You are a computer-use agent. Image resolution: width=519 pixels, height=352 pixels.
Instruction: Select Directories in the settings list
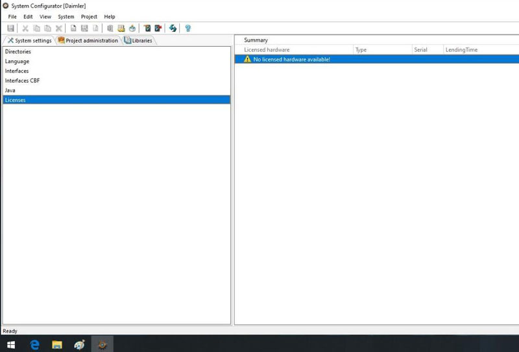[x=116, y=51]
